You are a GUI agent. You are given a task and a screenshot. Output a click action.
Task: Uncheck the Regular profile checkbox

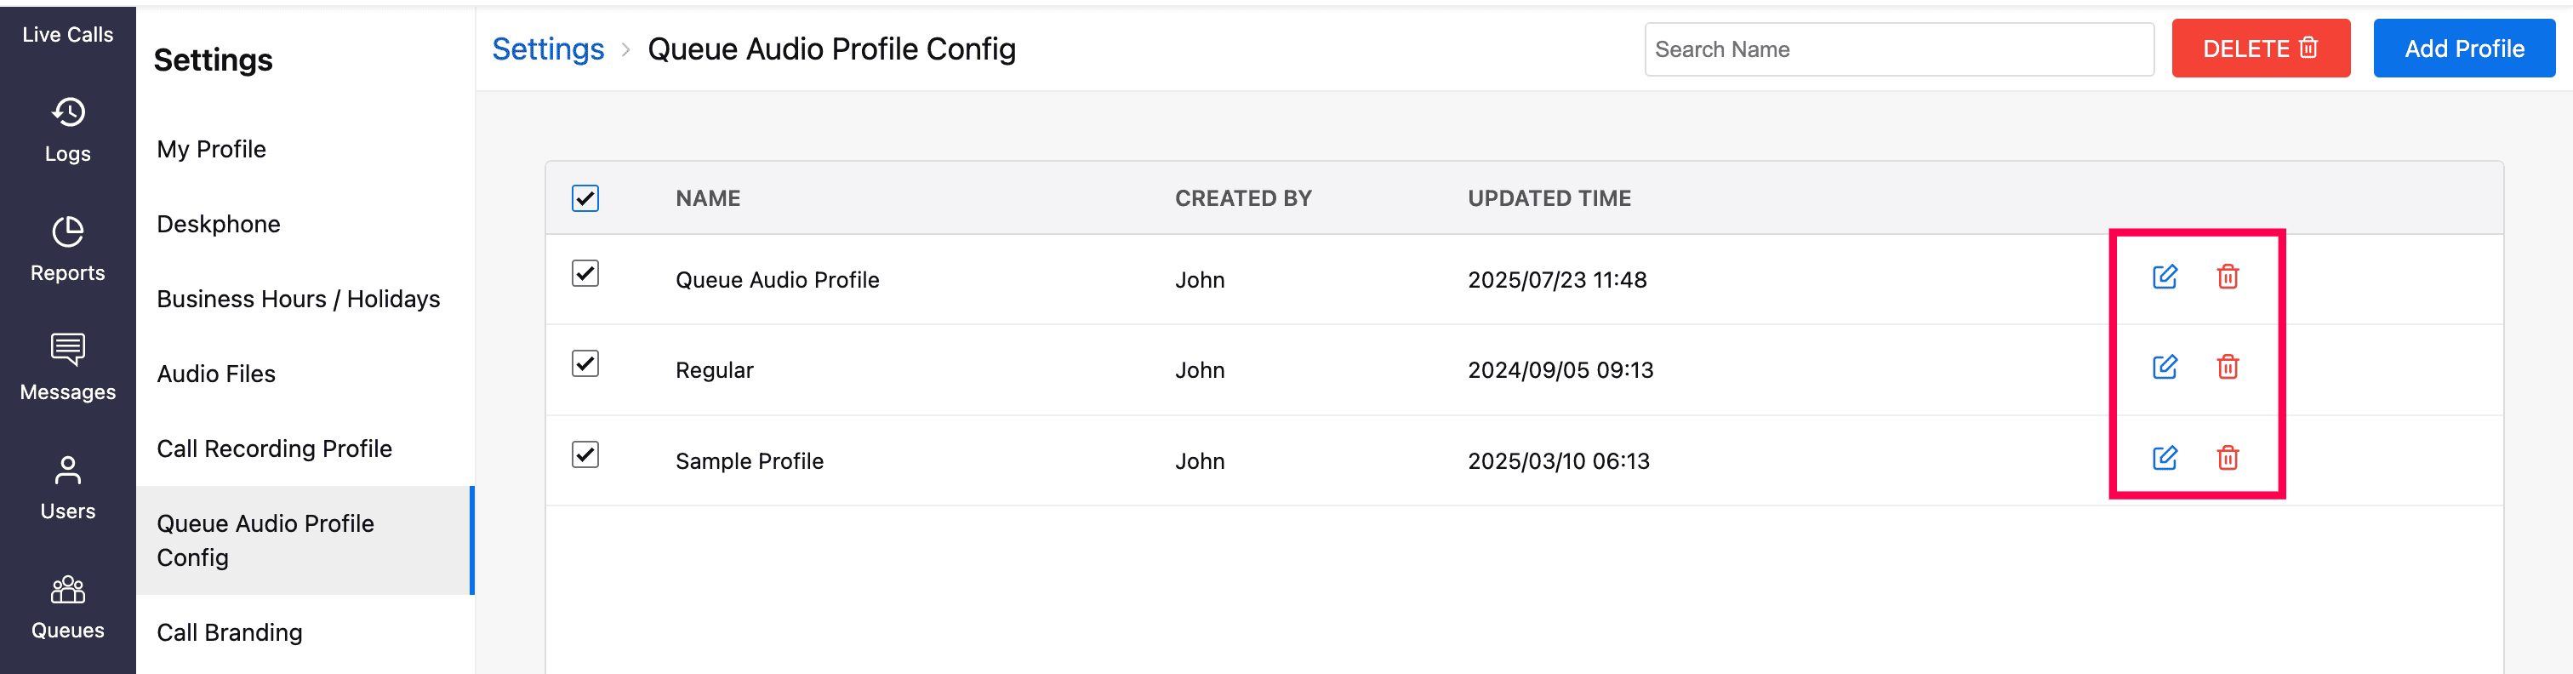point(585,363)
